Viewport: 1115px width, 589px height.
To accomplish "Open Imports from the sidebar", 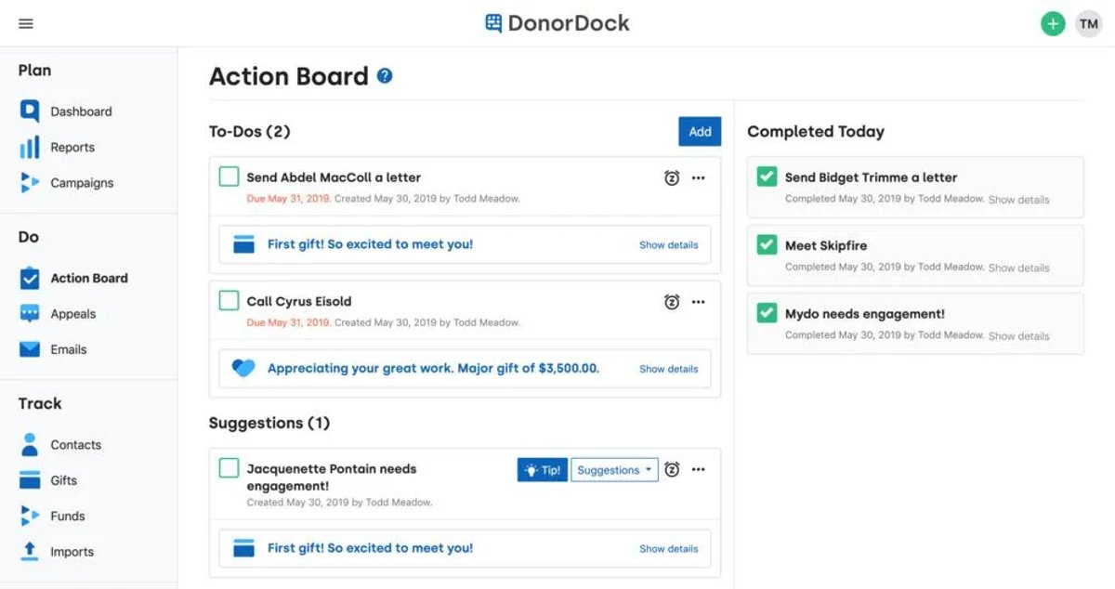I will 72,552.
